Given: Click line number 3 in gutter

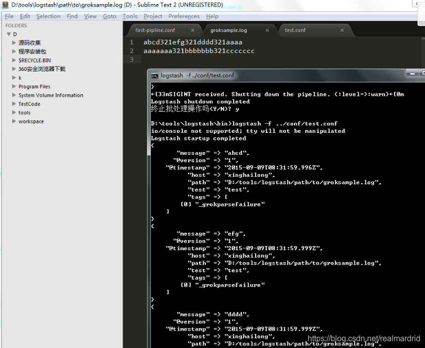Looking at the screenshot, I should click(131, 59).
